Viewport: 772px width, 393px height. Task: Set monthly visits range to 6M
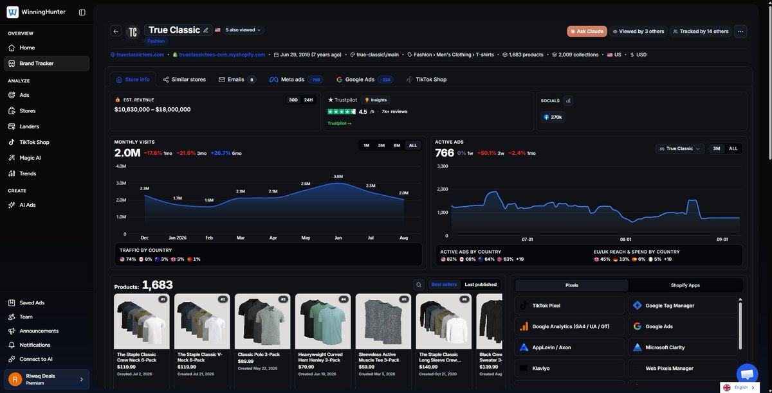coord(397,146)
